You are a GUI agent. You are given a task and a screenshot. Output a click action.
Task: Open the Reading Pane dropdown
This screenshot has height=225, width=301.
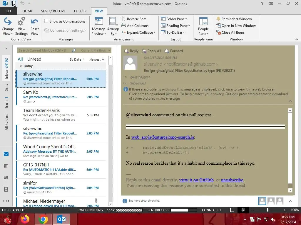[x=175, y=26]
